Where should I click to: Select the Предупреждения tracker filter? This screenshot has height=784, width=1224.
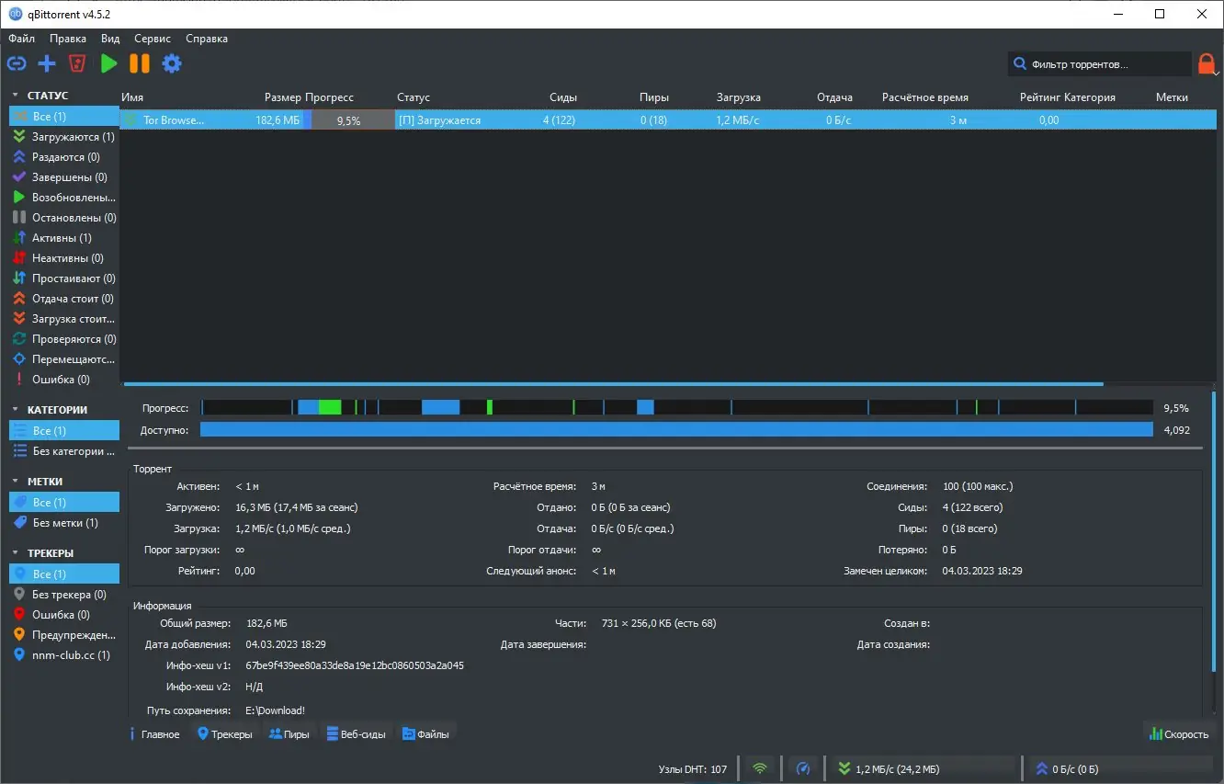[x=64, y=635]
